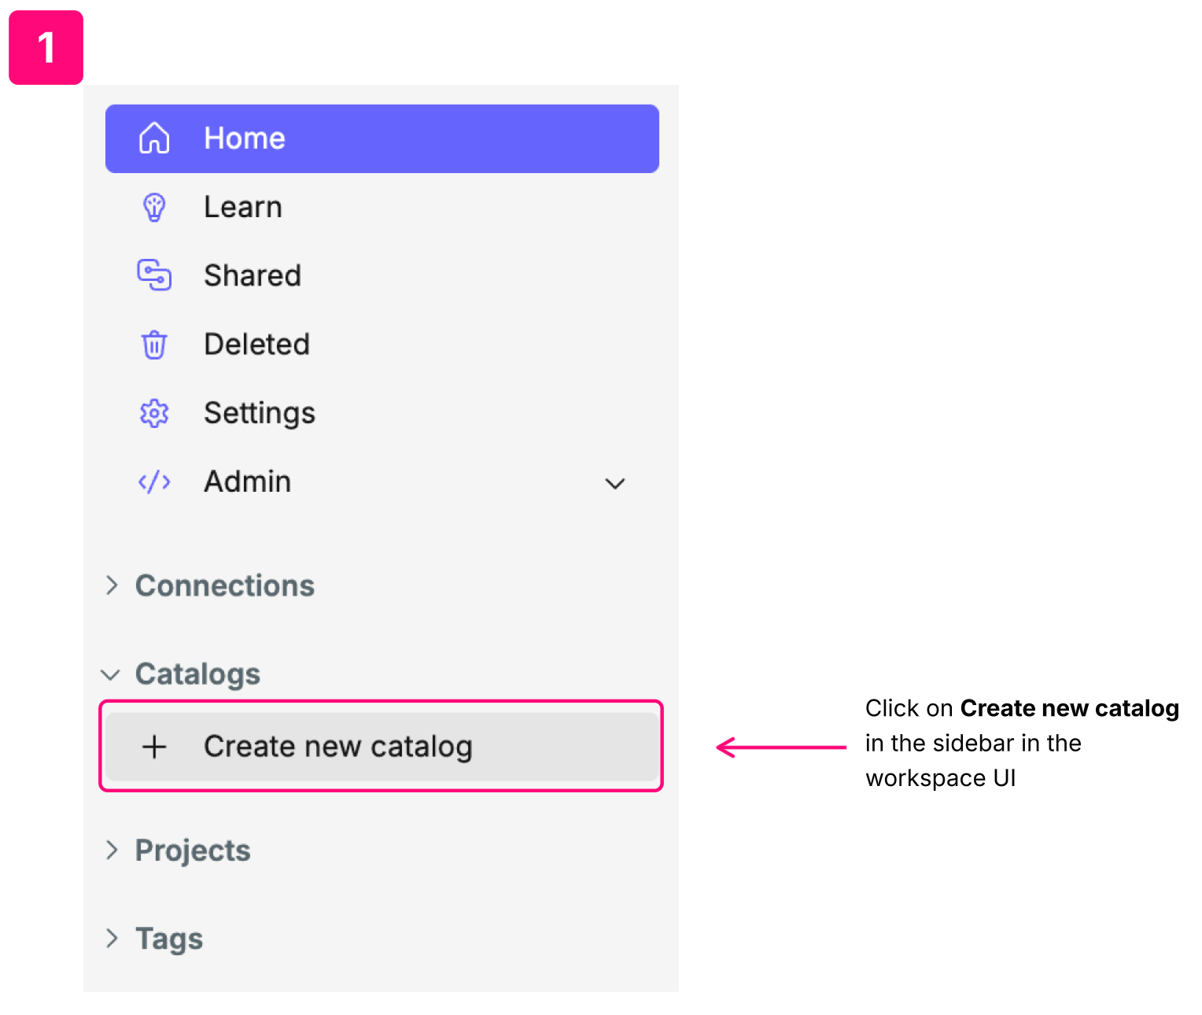Collapse the Catalogs section chevron
The image size is (1202, 1015).
coord(111,674)
